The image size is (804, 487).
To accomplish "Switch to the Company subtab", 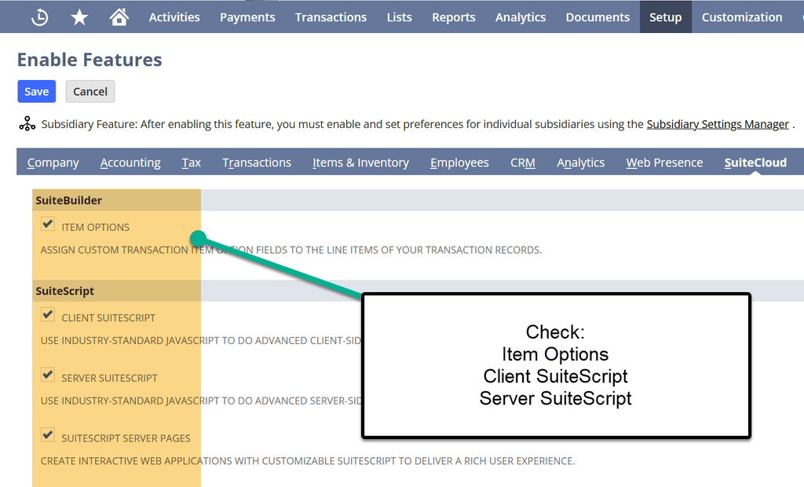I will point(53,162).
